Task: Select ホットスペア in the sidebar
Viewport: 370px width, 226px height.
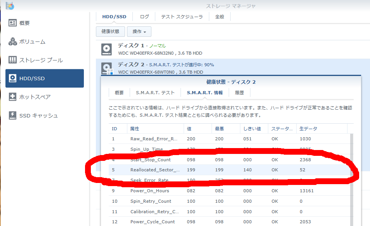Action: pos(45,97)
